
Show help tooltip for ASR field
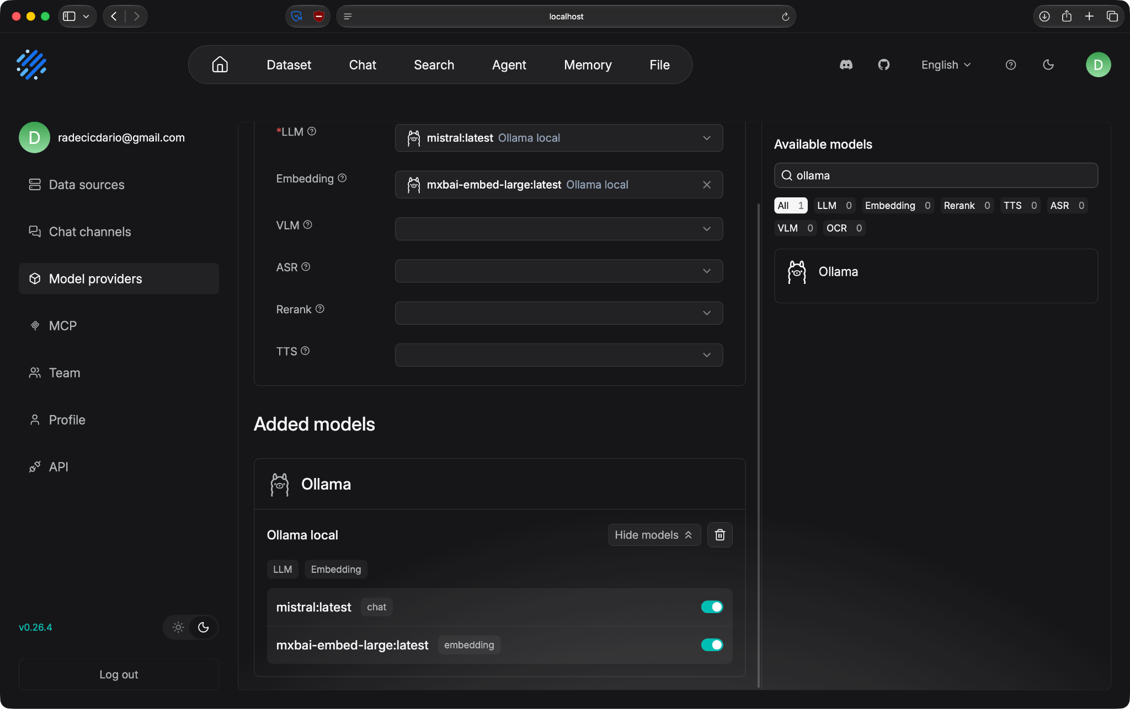coord(306,267)
